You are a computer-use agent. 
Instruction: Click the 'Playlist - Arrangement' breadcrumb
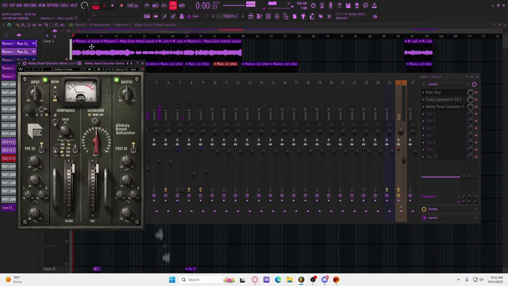92,25
